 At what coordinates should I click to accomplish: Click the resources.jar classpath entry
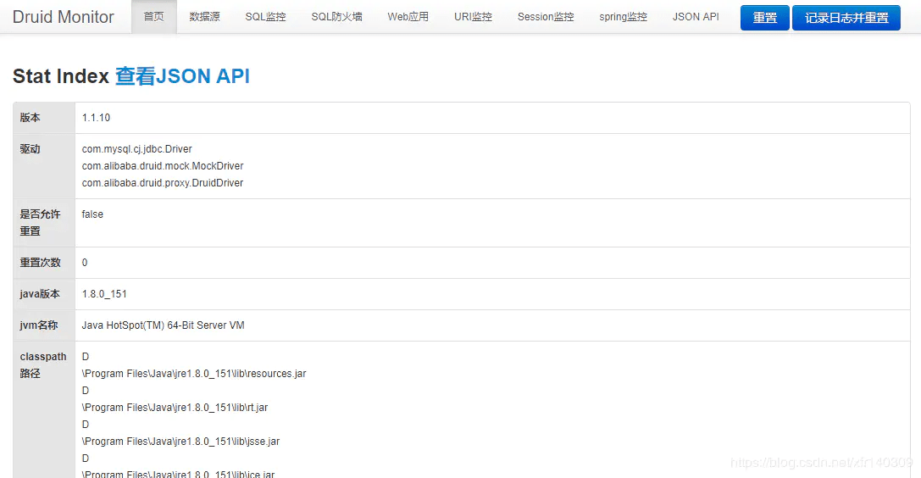pyautogui.click(x=194, y=374)
